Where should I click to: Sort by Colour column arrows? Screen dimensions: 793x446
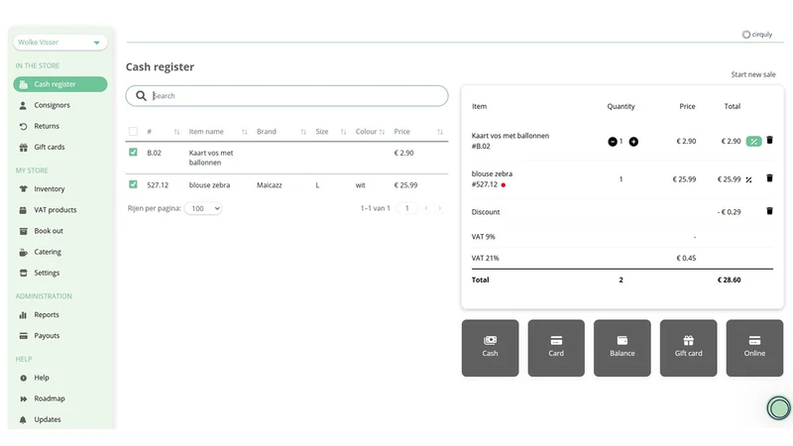coord(382,132)
